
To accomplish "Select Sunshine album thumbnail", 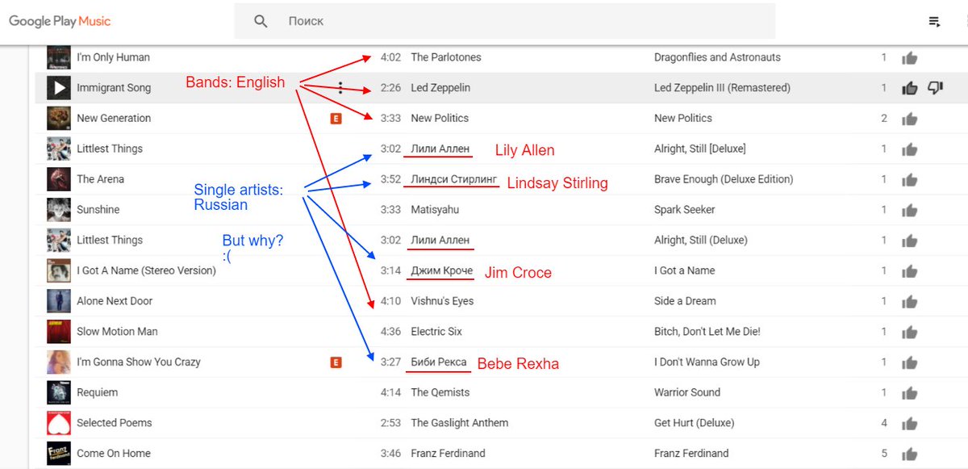I will (x=59, y=210).
